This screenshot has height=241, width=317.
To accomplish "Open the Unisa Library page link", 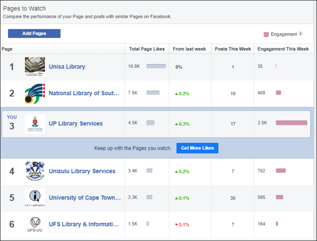I will point(67,67).
